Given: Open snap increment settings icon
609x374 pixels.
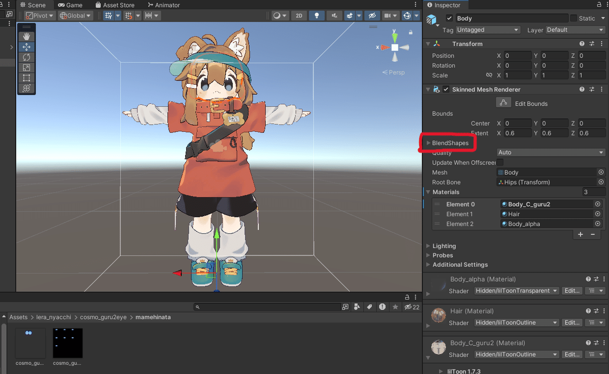Looking at the screenshot, I should pos(149,16).
